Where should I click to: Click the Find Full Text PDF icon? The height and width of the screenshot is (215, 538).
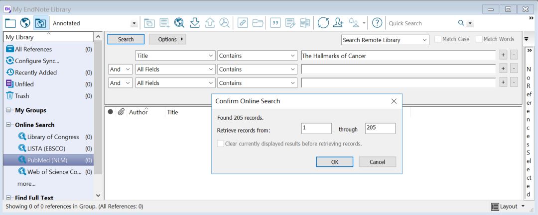225,23
